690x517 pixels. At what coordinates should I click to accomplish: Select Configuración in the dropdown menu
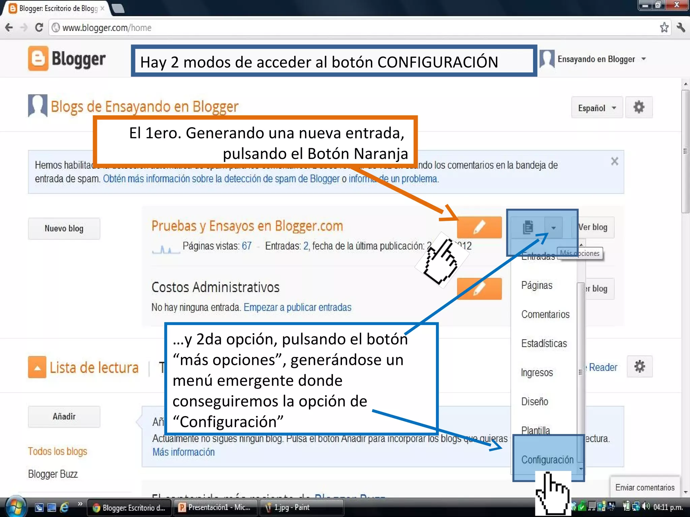click(x=547, y=459)
